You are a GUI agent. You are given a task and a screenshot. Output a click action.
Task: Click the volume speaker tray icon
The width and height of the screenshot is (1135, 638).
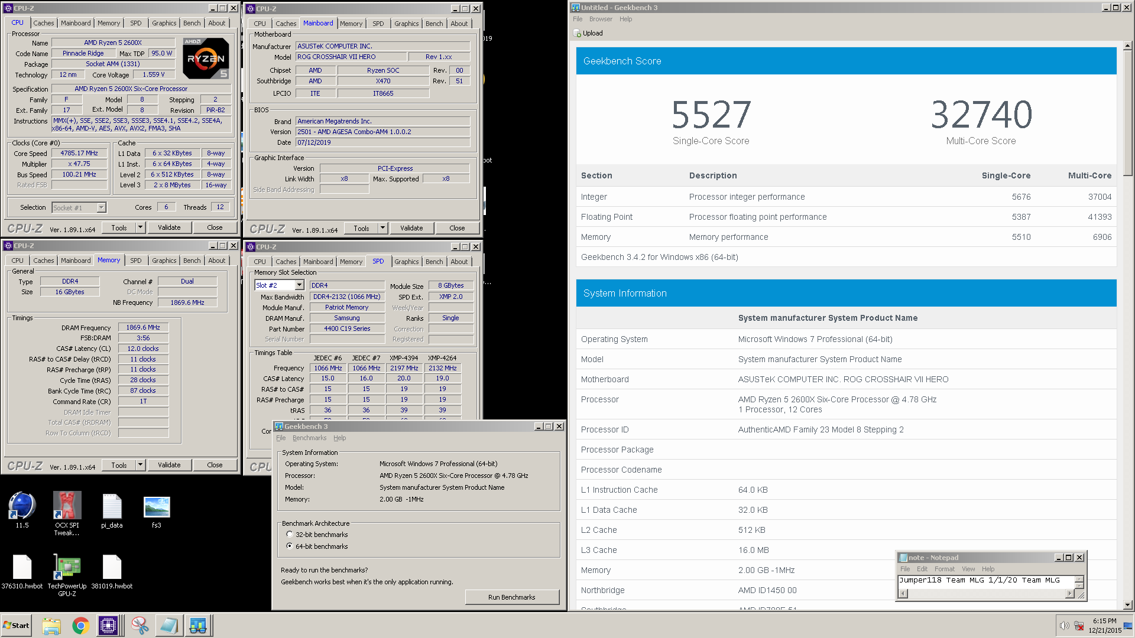pyautogui.click(x=1064, y=626)
